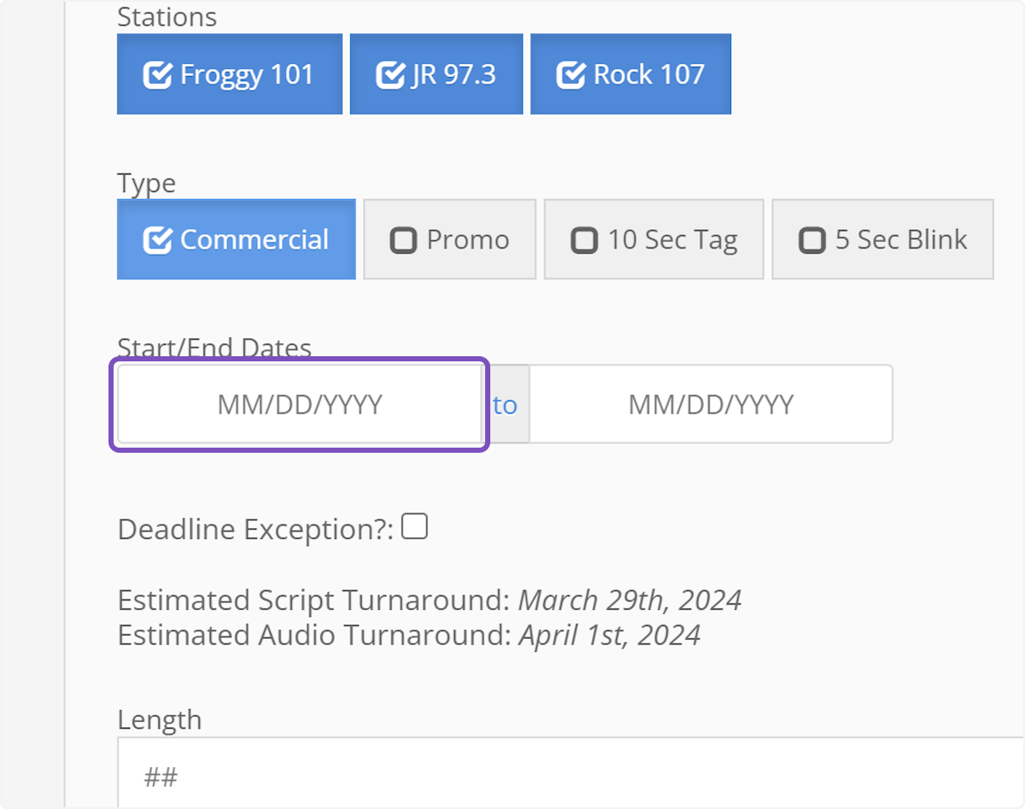Click the "Type" section label
The height and width of the screenshot is (809, 1025).
pyautogui.click(x=146, y=183)
